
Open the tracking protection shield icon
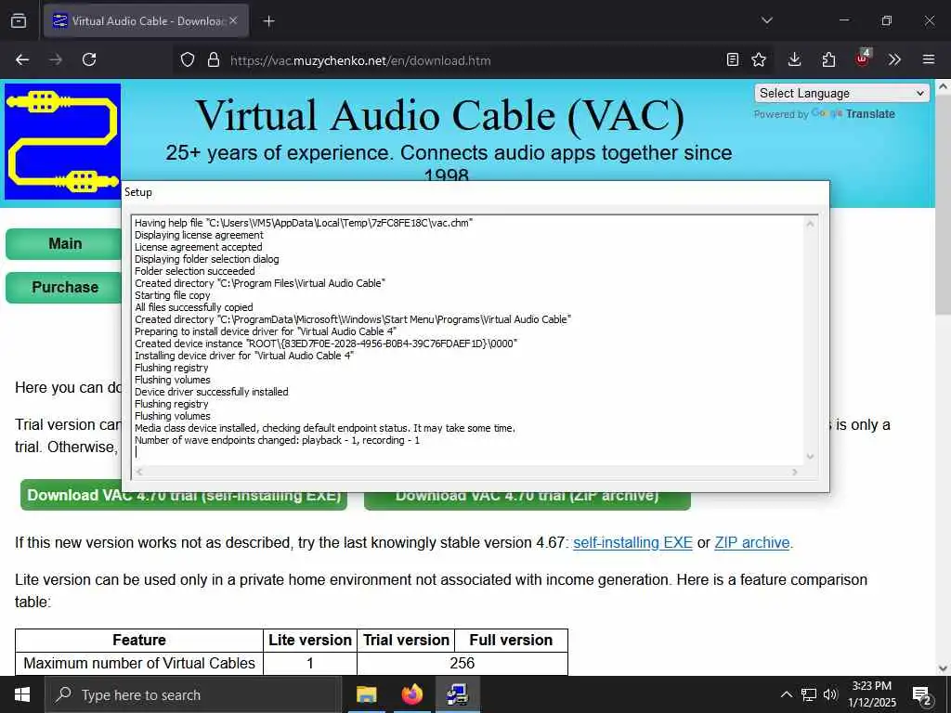[x=188, y=60]
